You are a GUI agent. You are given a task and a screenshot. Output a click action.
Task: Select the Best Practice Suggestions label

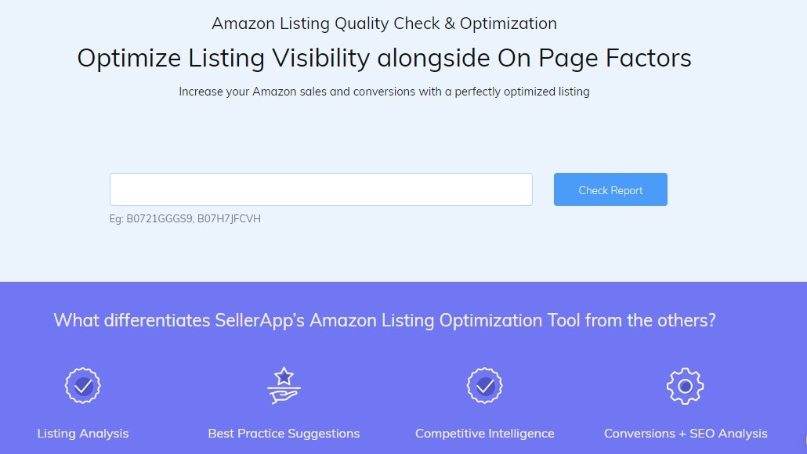284,433
